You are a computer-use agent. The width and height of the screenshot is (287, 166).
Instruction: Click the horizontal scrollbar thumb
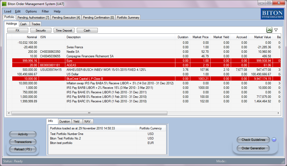coord(89,113)
